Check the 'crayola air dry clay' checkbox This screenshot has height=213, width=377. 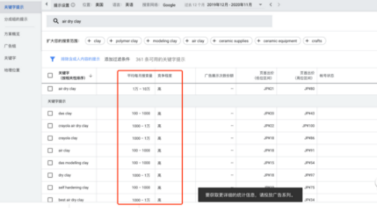[x=50, y=126]
